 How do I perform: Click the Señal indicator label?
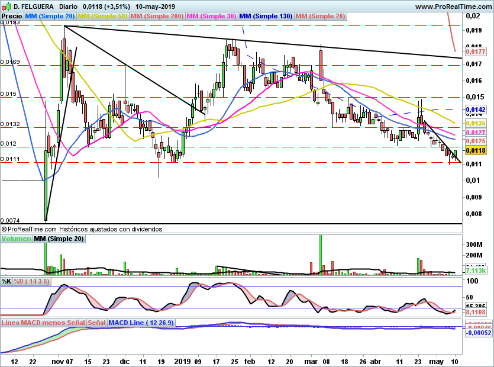[96, 323]
